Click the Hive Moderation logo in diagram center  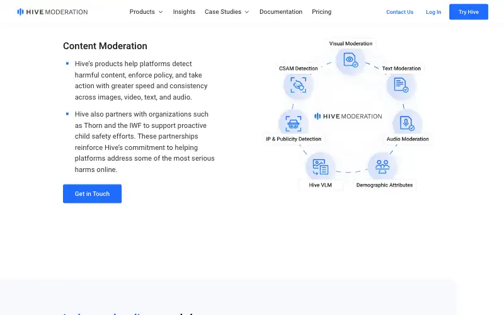[x=348, y=117]
